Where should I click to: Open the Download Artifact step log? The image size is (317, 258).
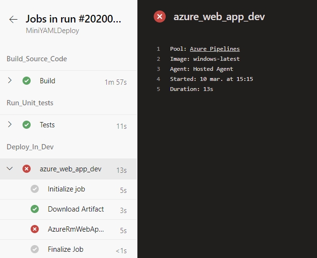68,210
